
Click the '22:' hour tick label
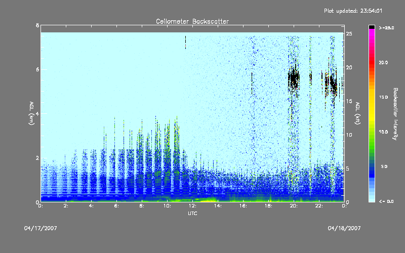(319, 206)
